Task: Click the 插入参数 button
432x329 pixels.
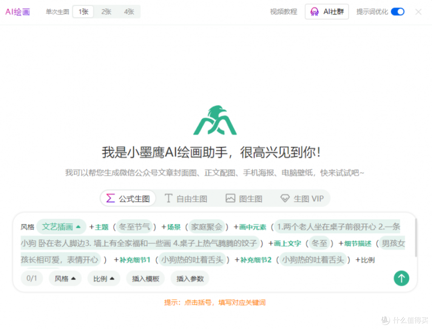Action: pyautogui.click(x=190, y=279)
